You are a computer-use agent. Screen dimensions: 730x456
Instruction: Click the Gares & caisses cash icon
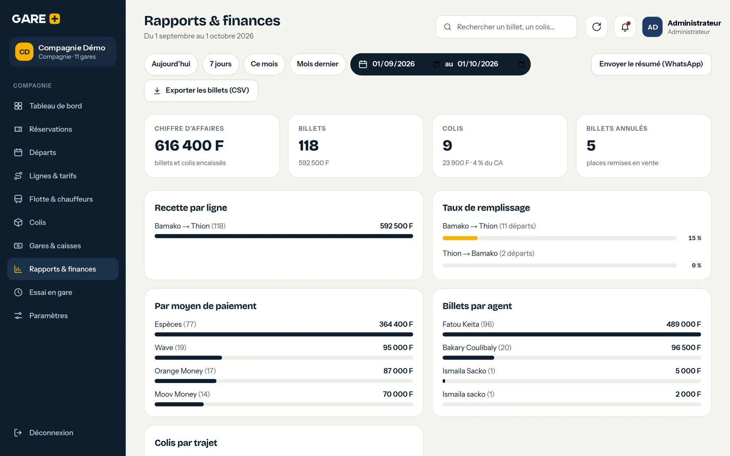coord(18,246)
